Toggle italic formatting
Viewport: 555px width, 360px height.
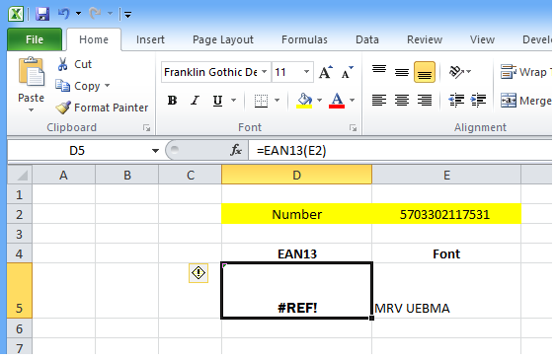195,101
